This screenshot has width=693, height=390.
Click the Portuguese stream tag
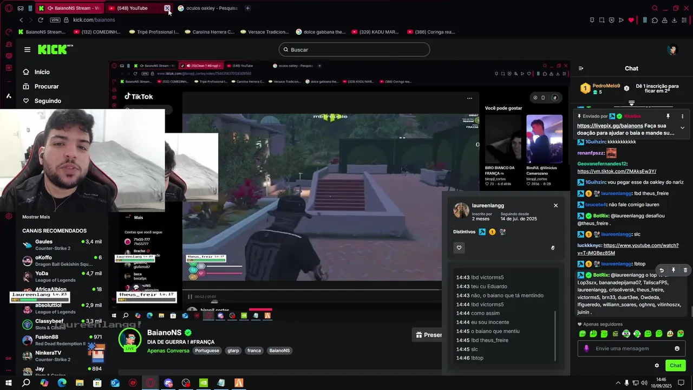click(x=207, y=350)
